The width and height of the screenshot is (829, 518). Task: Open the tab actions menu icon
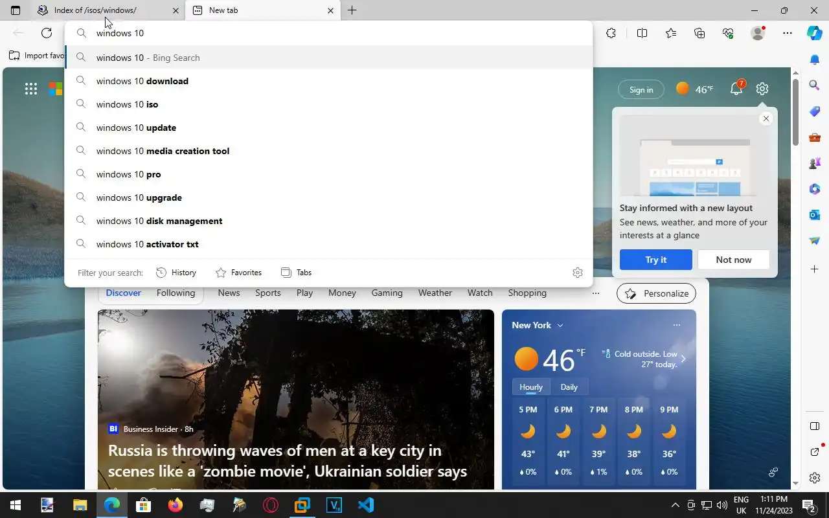pos(16,10)
